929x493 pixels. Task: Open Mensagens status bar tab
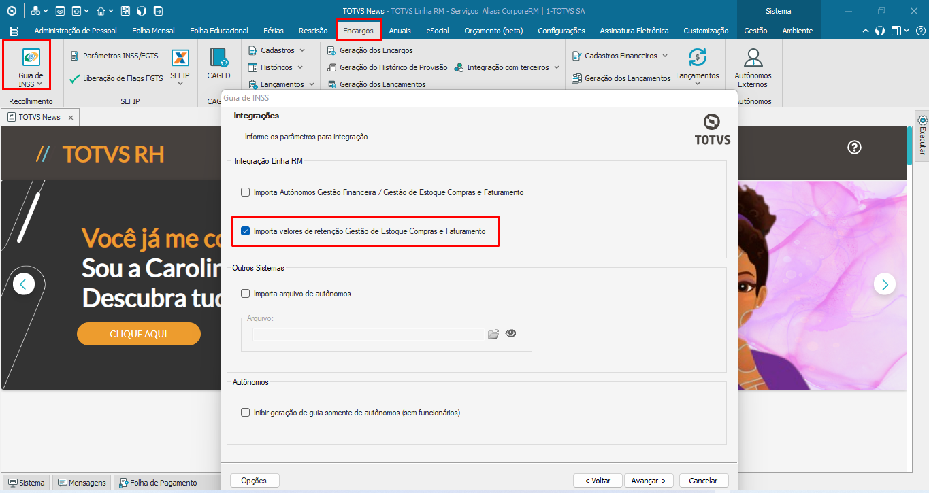pos(82,483)
